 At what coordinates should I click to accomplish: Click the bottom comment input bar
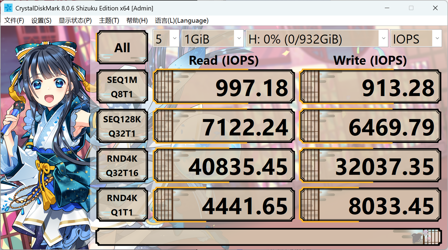(x=268, y=237)
